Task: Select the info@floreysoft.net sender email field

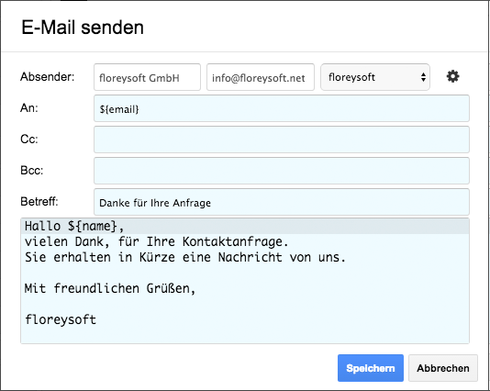Action: tap(261, 77)
